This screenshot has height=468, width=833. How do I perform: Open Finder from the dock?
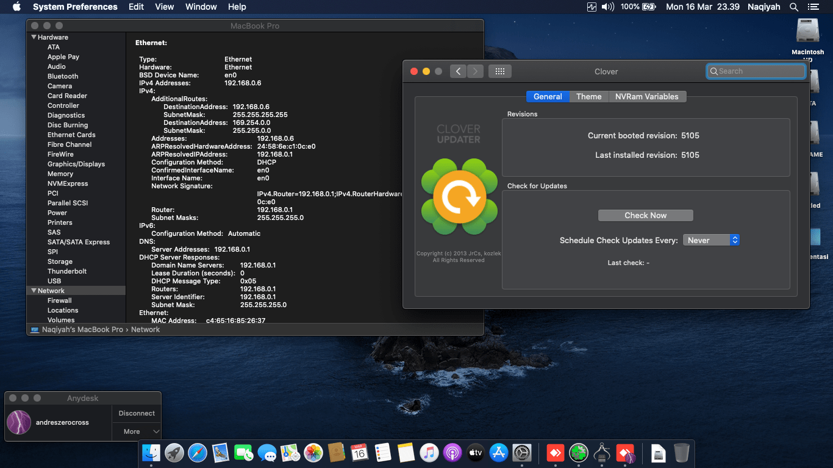point(151,453)
